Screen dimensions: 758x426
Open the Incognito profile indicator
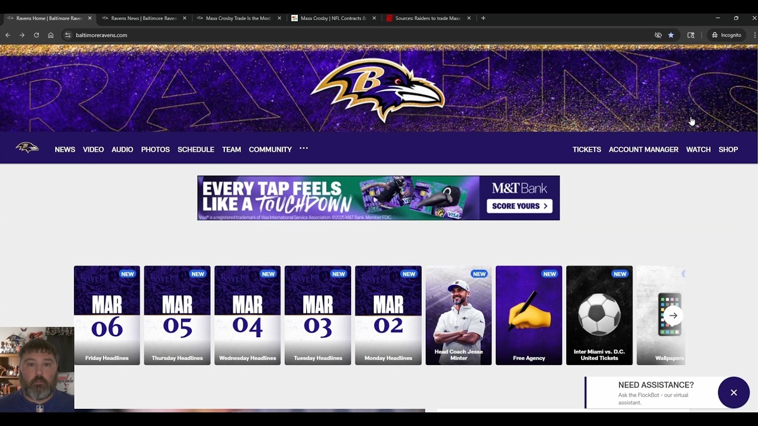(727, 35)
